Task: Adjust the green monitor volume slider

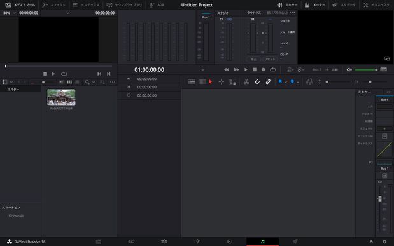Action: [366, 70]
